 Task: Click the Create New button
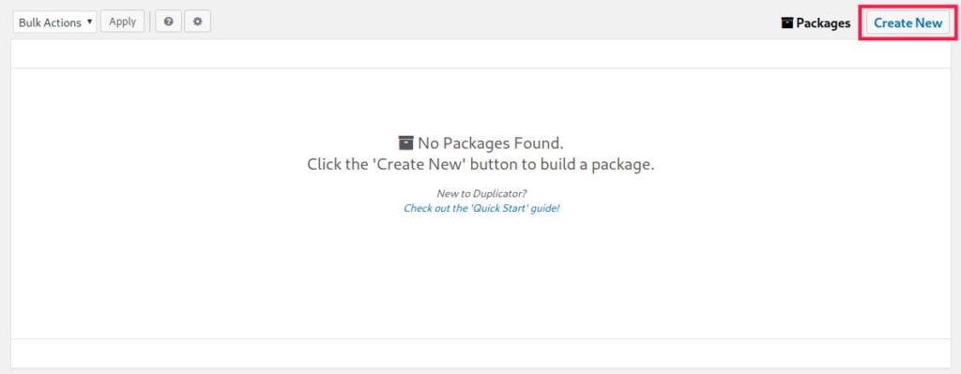click(x=908, y=23)
